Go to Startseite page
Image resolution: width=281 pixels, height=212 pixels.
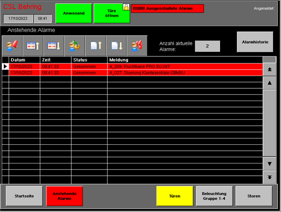[24, 196]
